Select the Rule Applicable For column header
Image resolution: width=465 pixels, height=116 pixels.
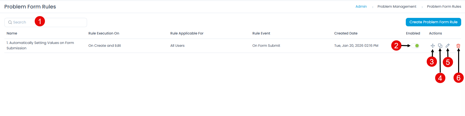pos(187,33)
